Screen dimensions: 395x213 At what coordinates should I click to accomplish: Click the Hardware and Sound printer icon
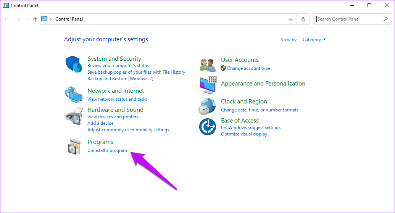[74, 116]
